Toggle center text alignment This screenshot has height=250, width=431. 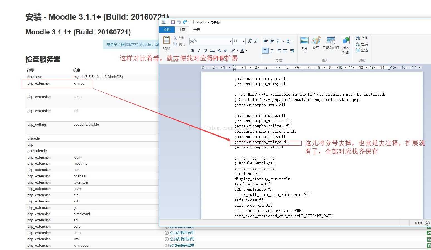(x=272, y=50)
